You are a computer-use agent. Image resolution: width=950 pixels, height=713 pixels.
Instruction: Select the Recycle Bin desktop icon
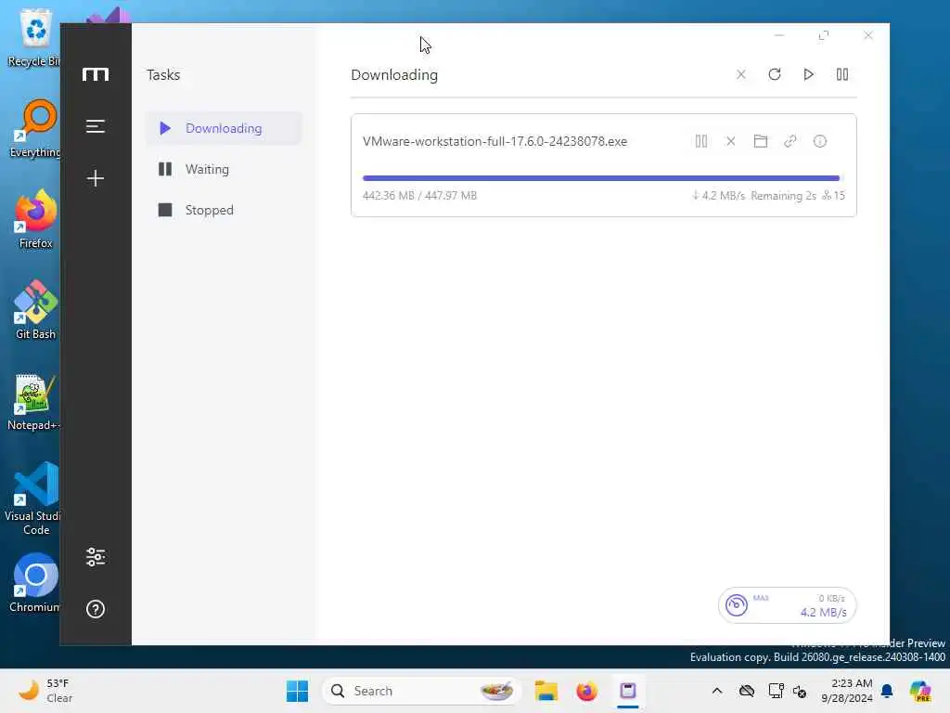tap(35, 37)
